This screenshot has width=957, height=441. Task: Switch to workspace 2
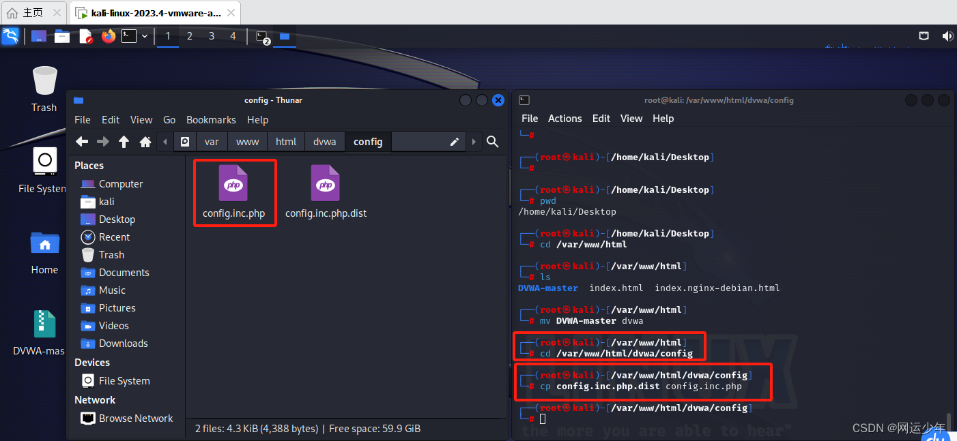[x=190, y=36]
